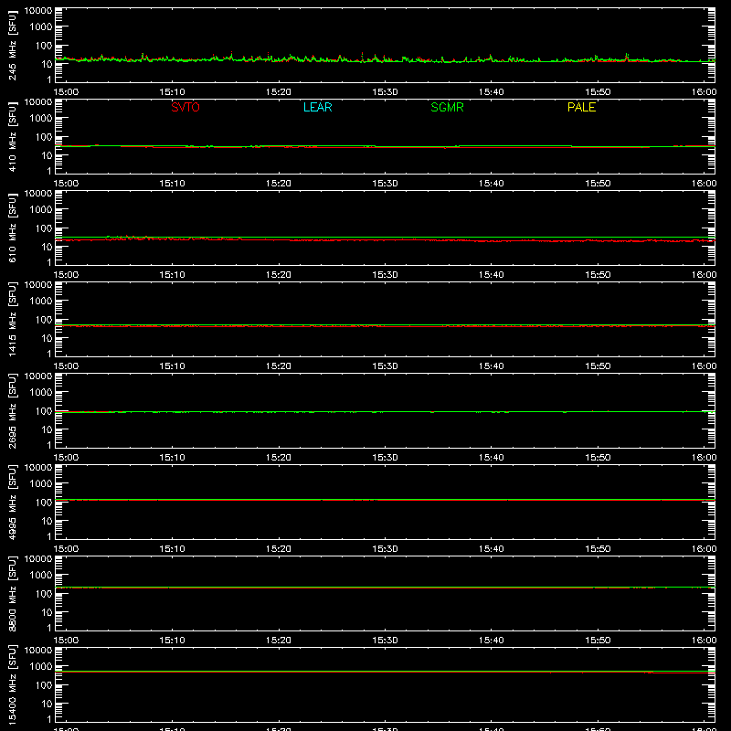Click 15:20 tick label under 4995 MHz plot
The width and height of the screenshot is (731, 731).
point(279,549)
